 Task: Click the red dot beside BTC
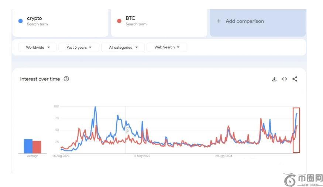(x=119, y=21)
